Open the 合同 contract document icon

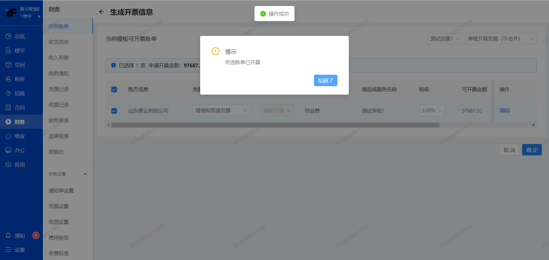pos(8,107)
